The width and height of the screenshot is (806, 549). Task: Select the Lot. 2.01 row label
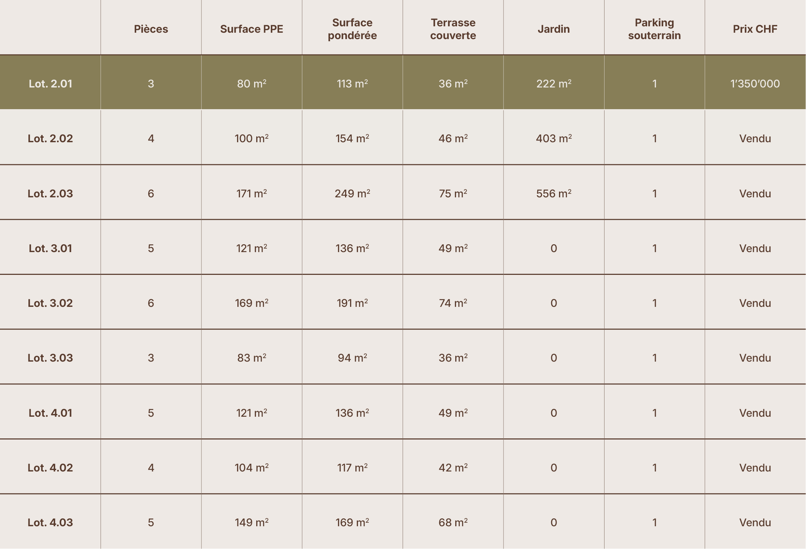(50, 84)
